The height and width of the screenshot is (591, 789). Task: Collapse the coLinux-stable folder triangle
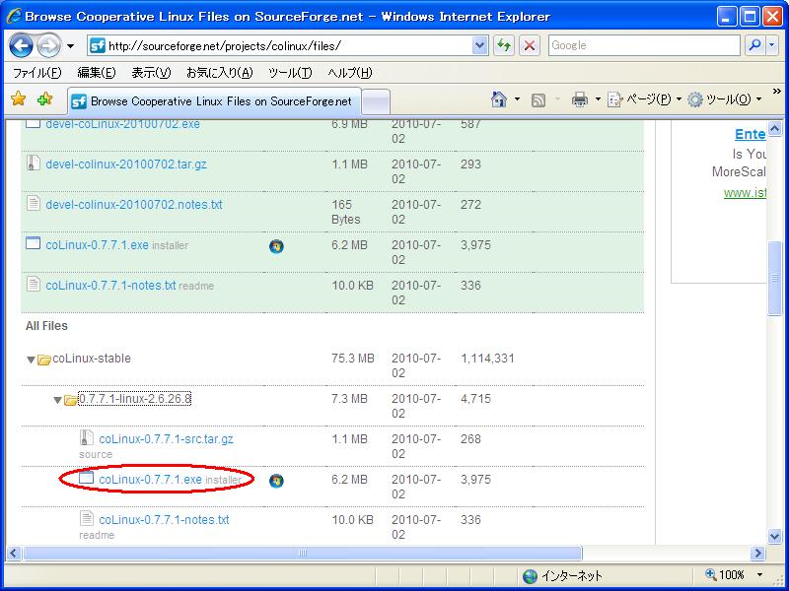click(x=31, y=360)
